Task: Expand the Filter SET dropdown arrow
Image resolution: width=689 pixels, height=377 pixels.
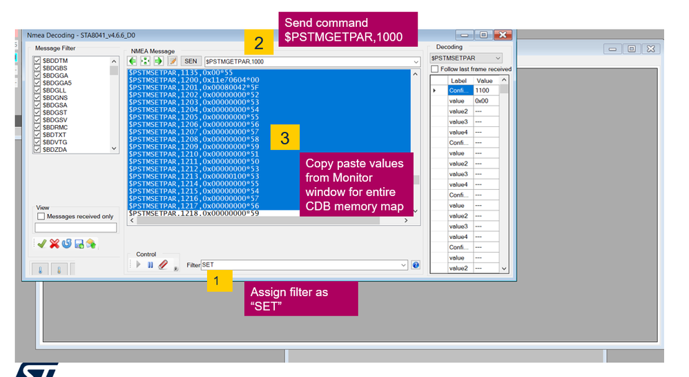Action: tap(403, 265)
